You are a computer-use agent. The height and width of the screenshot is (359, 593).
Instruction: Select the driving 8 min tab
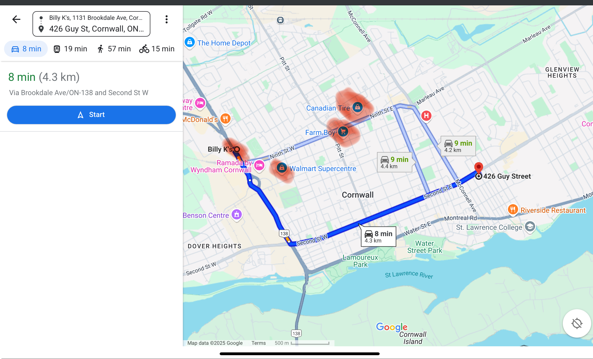tap(26, 49)
